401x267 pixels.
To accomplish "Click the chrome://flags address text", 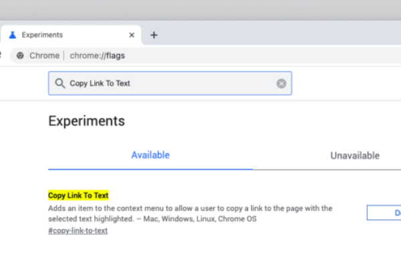I will [97, 55].
